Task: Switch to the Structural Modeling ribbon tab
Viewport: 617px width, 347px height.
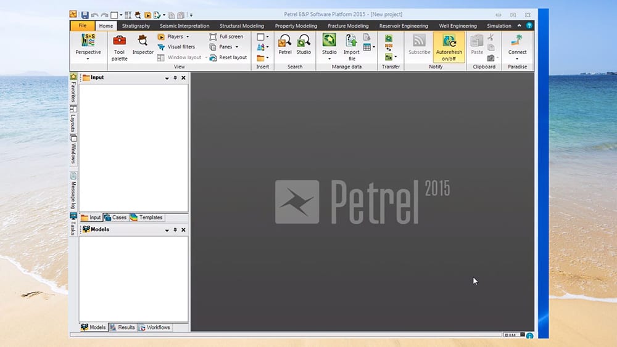Action: tap(242, 26)
